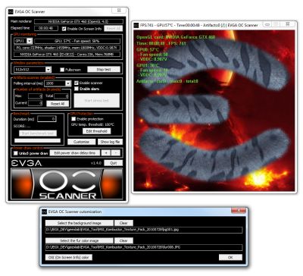303x276 pixels.
Task: Tick the Enable protection checkbox
Action: click(73, 118)
